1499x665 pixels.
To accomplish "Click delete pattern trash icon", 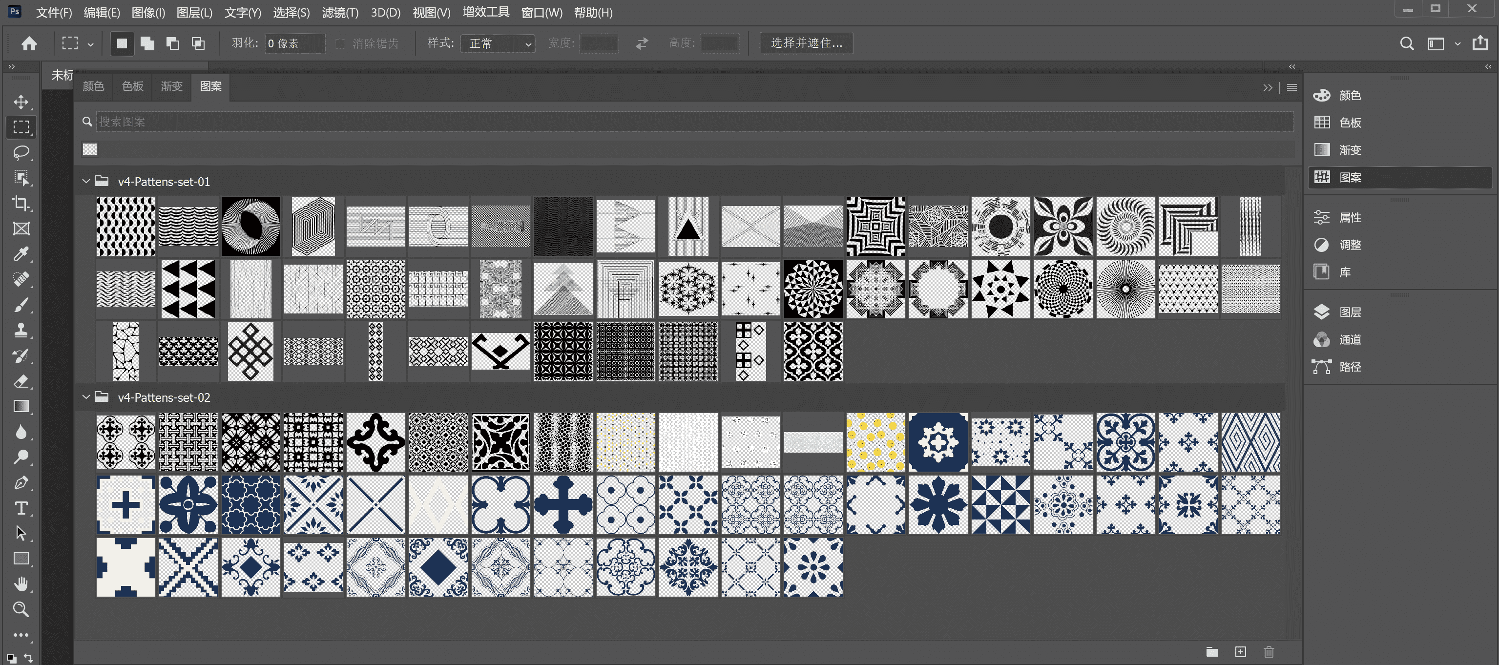I will tap(1269, 652).
